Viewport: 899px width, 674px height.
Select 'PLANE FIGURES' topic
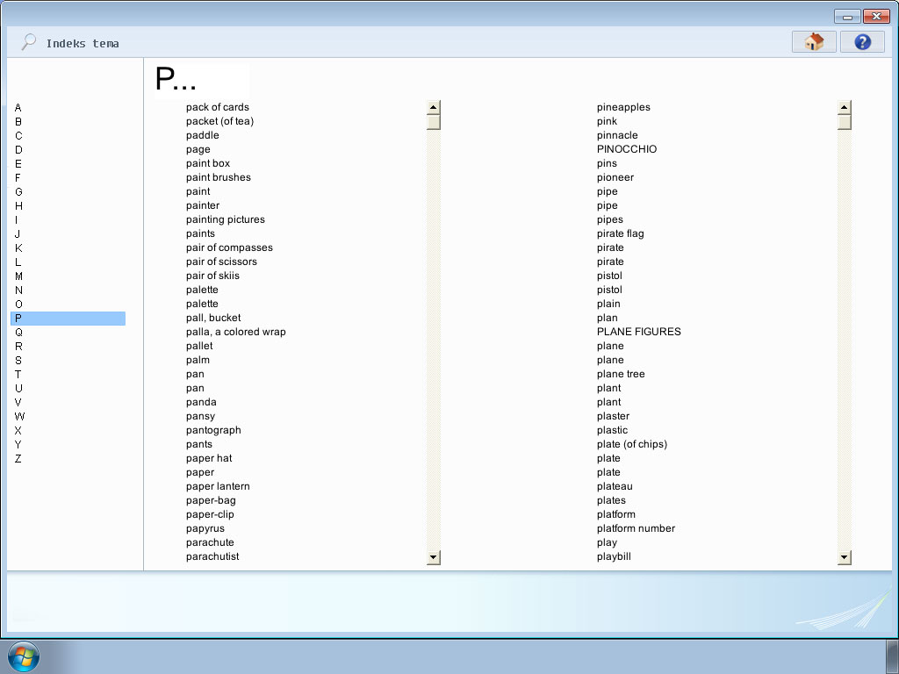point(639,332)
